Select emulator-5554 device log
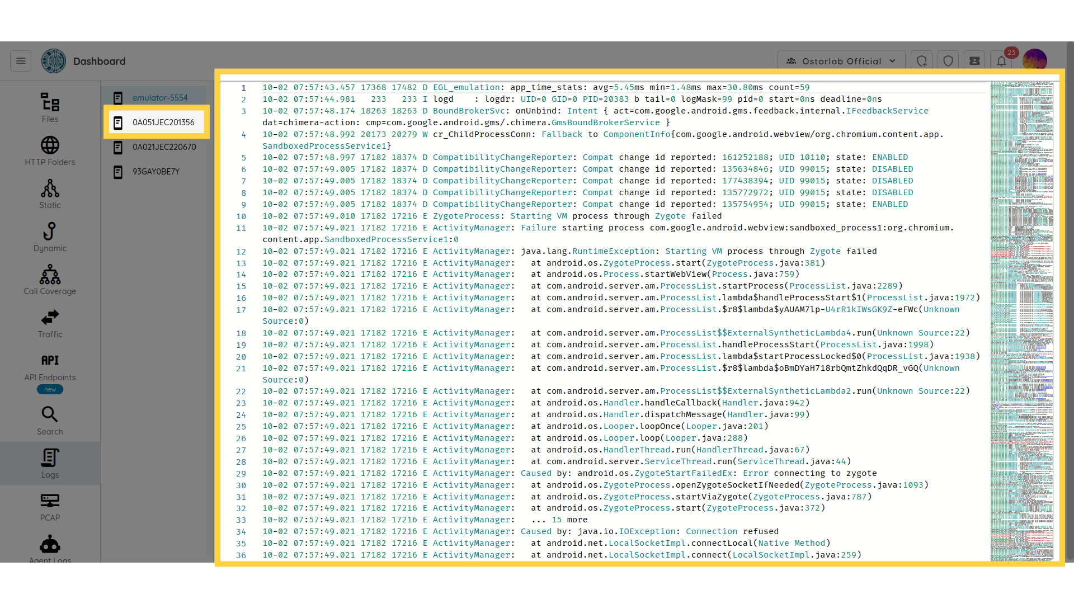 tap(159, 98)
